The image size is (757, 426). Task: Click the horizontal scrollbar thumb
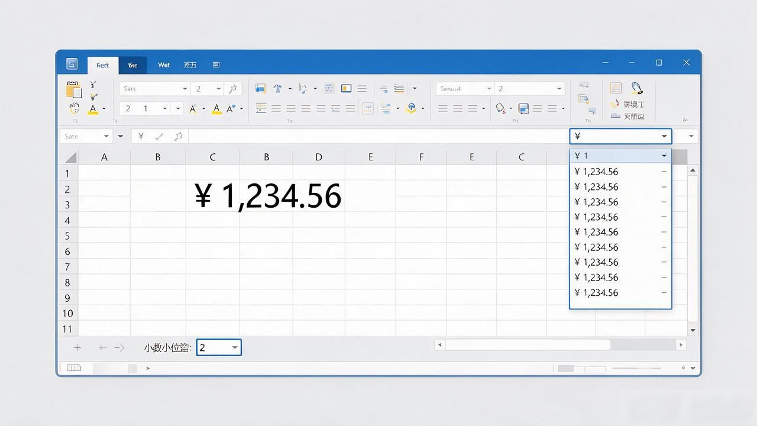pyautogui.click(x=528, y=344)
